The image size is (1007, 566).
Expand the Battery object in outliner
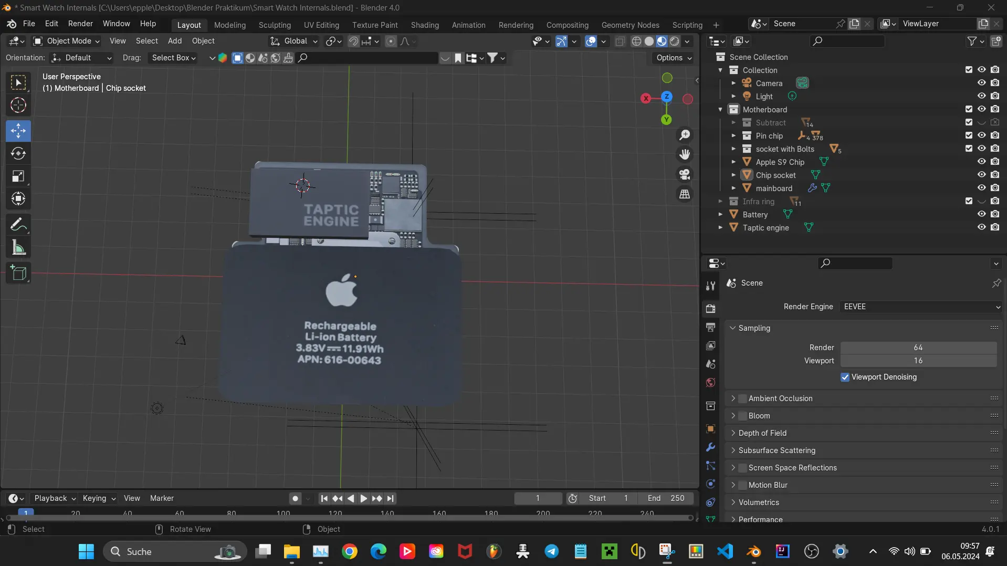tap(720, 214)
